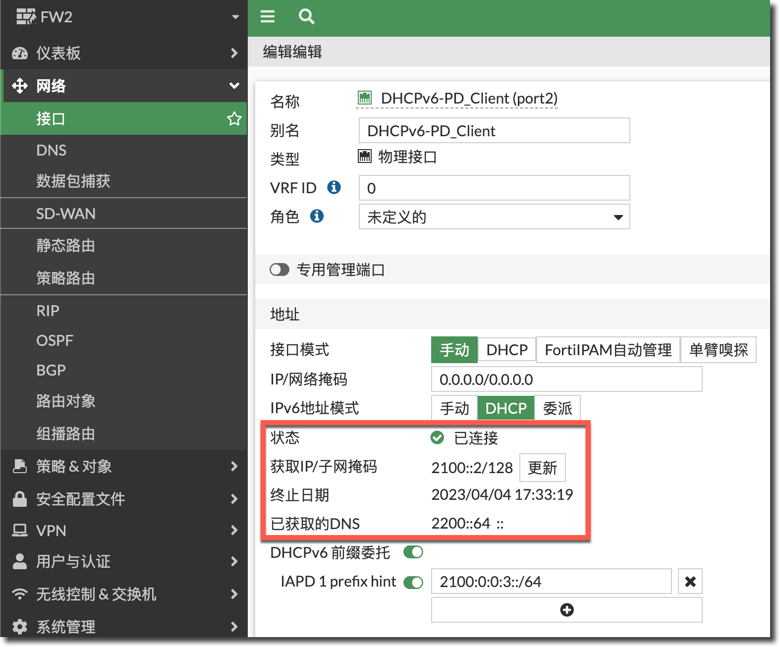Click the 仪表板 dashboard gauge icon

20,54
